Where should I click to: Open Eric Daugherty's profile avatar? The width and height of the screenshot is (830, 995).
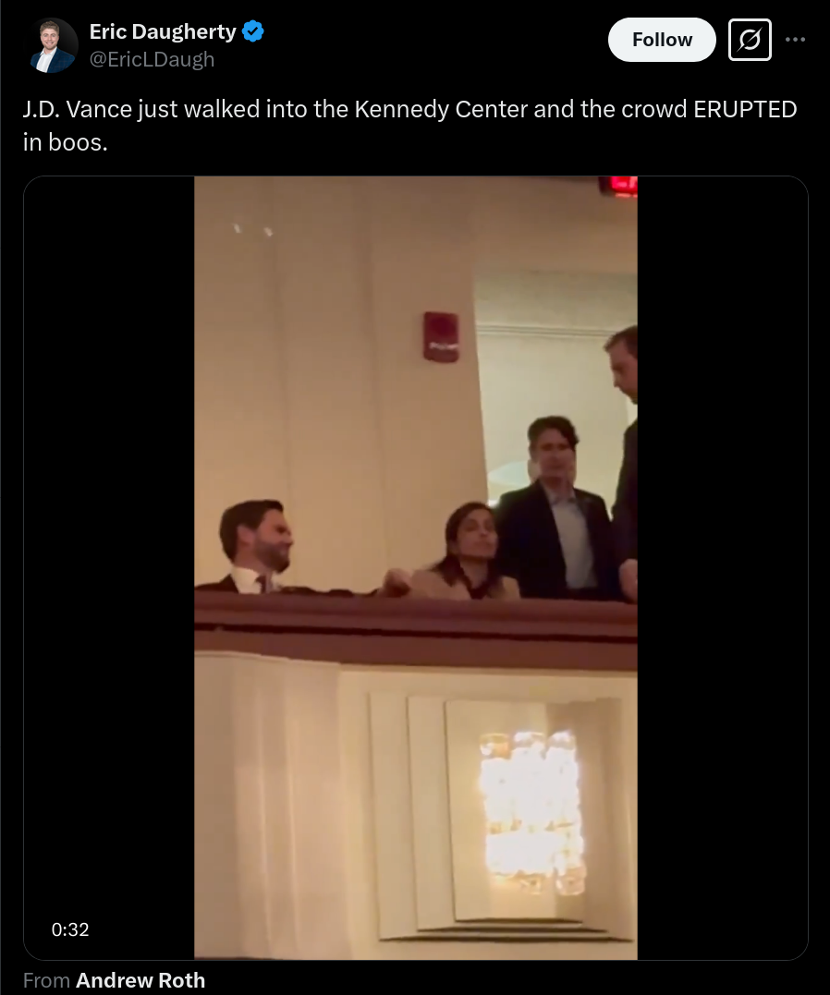tap(54, 45)
